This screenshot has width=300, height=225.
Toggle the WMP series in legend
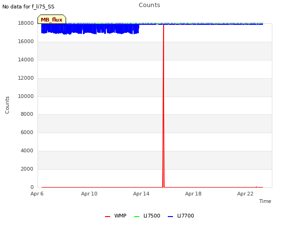tap(116, 216)
